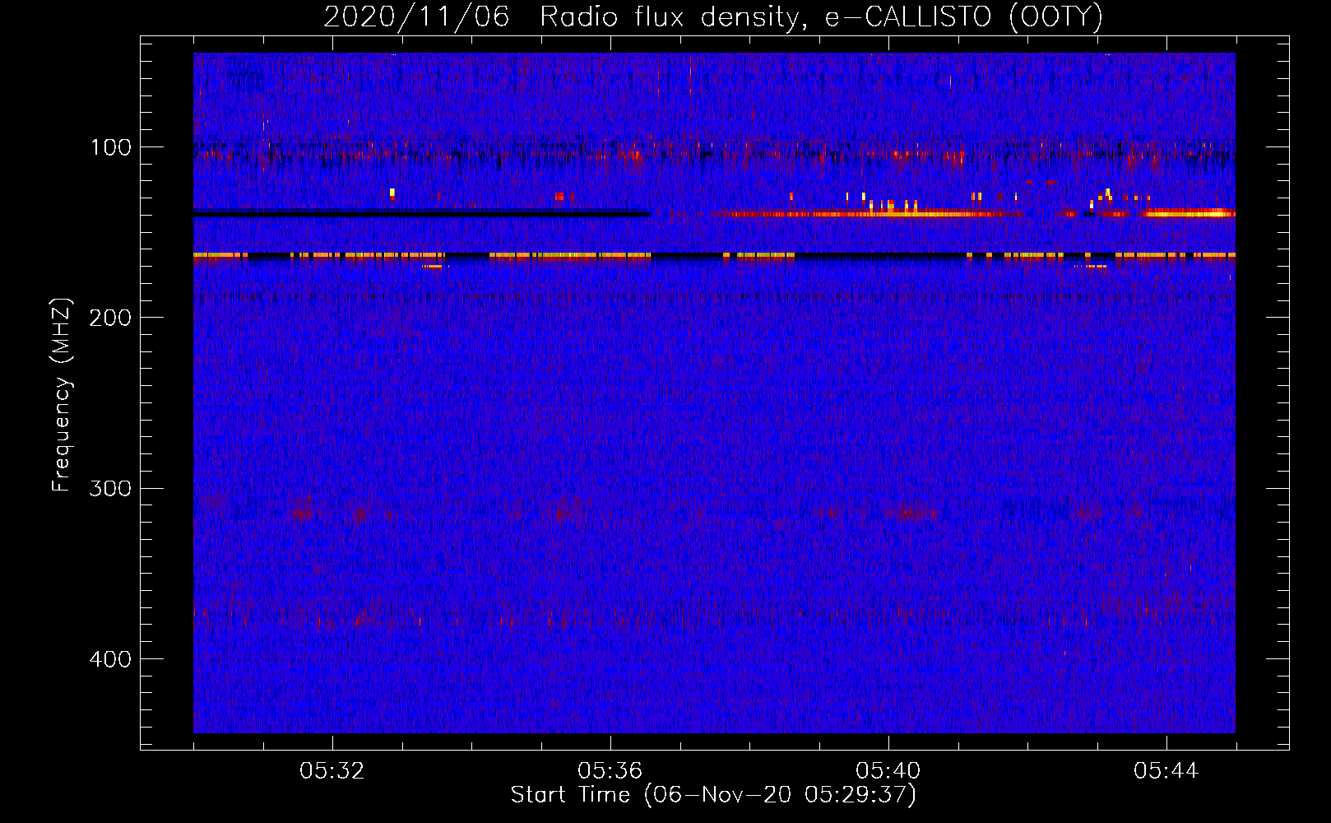This screenshot has height=823, width=1331.
Task: Click the 200 frequency tick label
Action: (110, 318)
